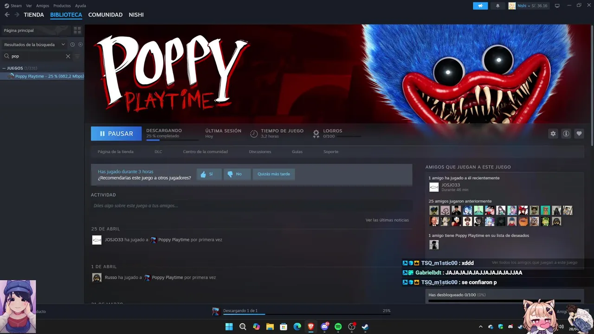Click the thumbs down No button

tap(237, 174)
